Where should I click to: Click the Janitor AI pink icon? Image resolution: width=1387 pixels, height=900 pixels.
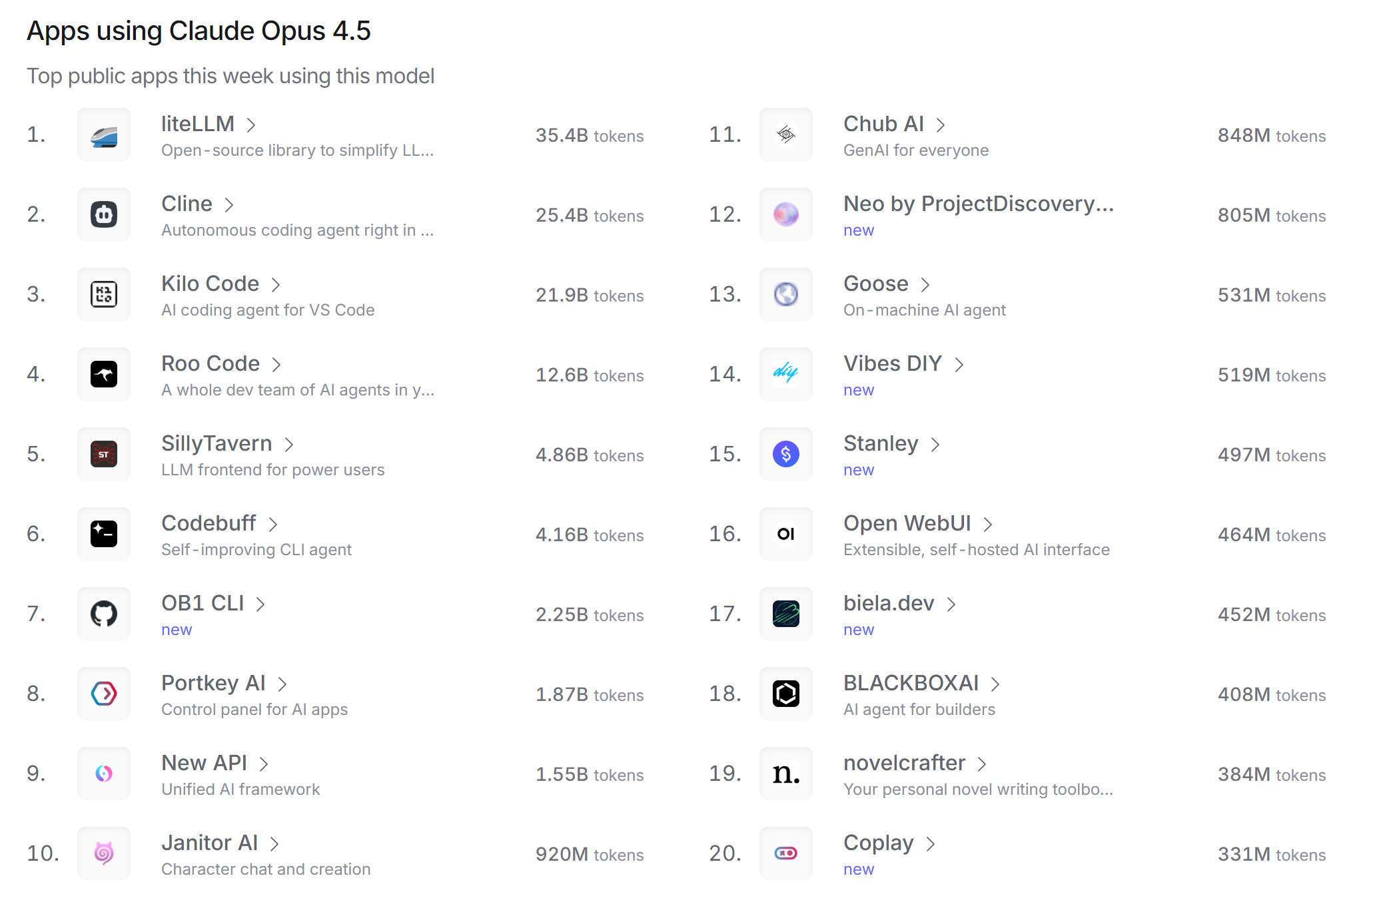pyautogui.click(x=104, y=854)
